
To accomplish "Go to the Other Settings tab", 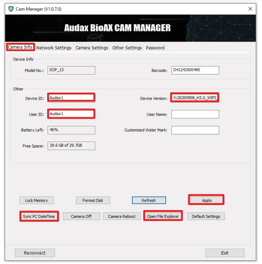I will [127, 48].
